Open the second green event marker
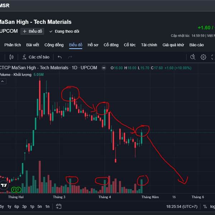Viewport: 215px width, 215px height. click(x=19, y=190)
